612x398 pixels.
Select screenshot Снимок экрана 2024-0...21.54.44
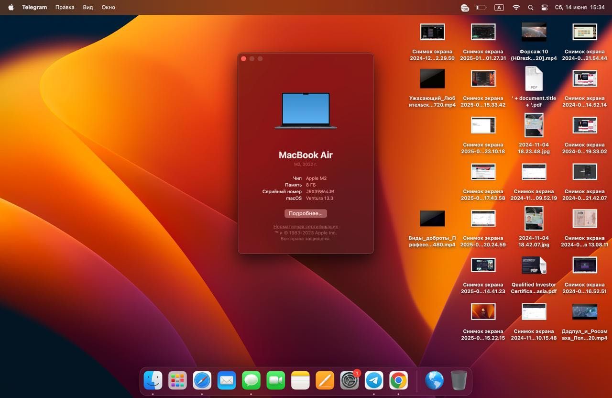pos(584,42)
